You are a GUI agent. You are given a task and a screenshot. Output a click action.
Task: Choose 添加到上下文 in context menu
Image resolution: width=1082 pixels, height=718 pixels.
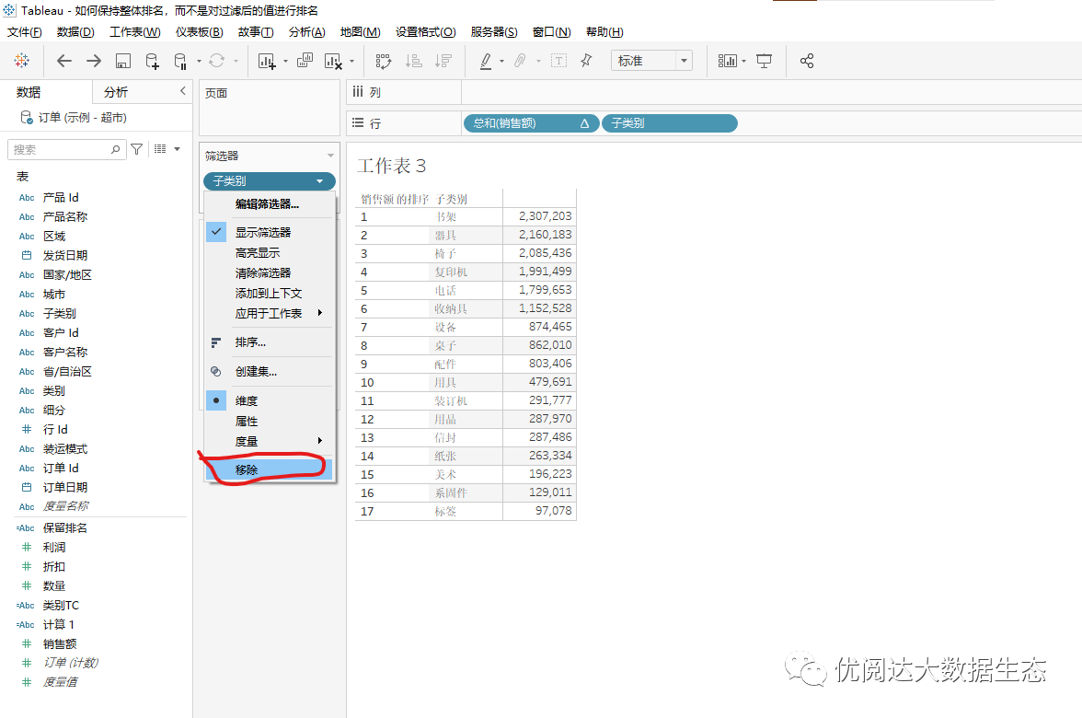pos(270,294)
